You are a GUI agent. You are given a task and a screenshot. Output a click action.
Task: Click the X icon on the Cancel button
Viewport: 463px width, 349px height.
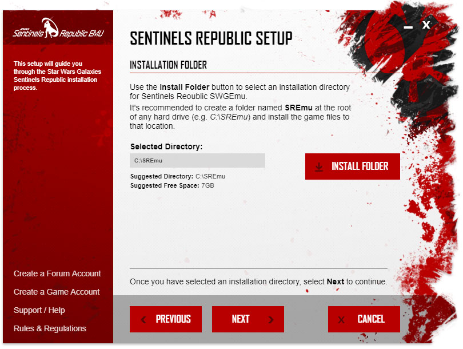pos(342,320)
